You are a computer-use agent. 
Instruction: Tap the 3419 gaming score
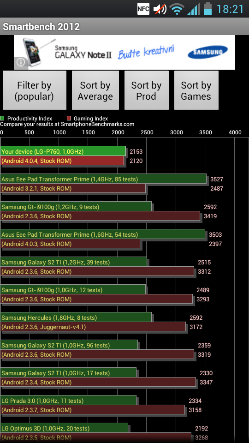[210, 216]
